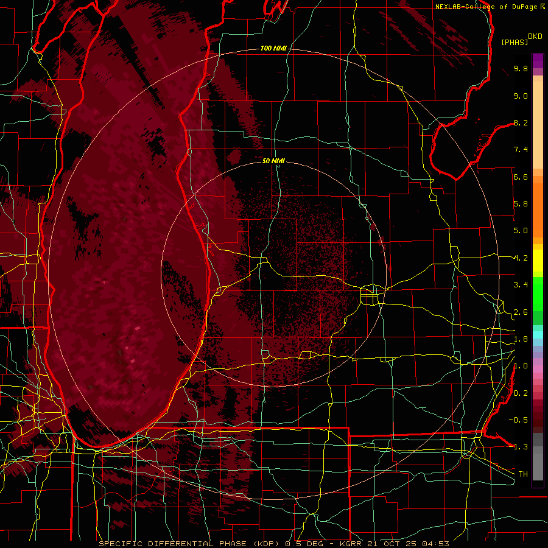Click the DKD legend title
548x548 pixels.
[535, 37]
